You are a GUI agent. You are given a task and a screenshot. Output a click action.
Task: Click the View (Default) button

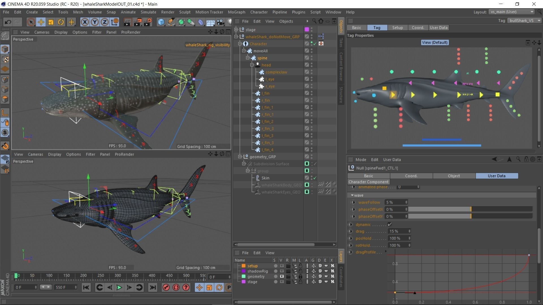[435, 43]
